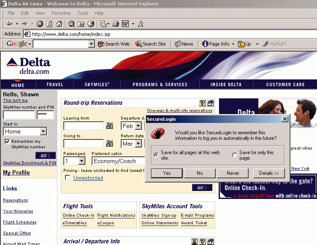Click the Google toolbar Search Web button

tap(114, 44)
